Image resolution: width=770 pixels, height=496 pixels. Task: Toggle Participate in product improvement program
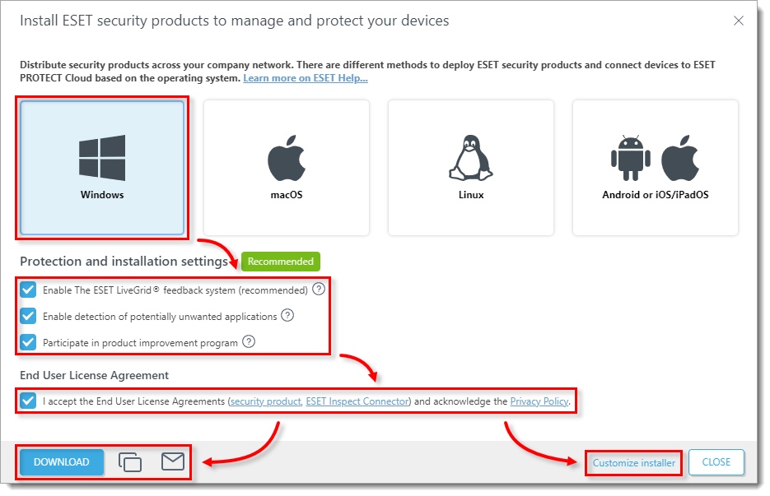27,341
